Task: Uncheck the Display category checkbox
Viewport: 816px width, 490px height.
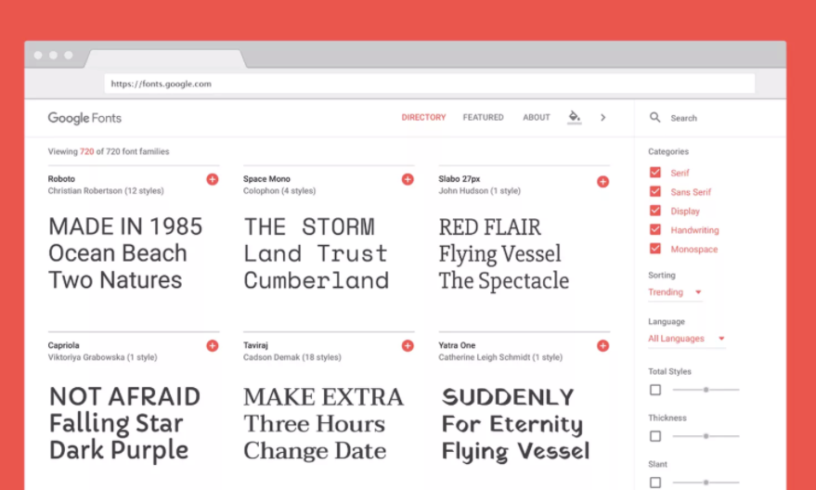Action: click(655, 211)
